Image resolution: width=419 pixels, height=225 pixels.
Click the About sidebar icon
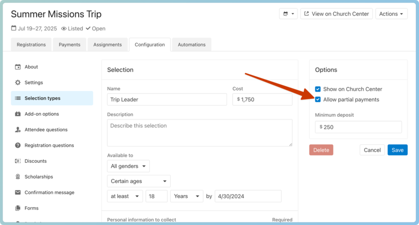[x=18, y=67]
